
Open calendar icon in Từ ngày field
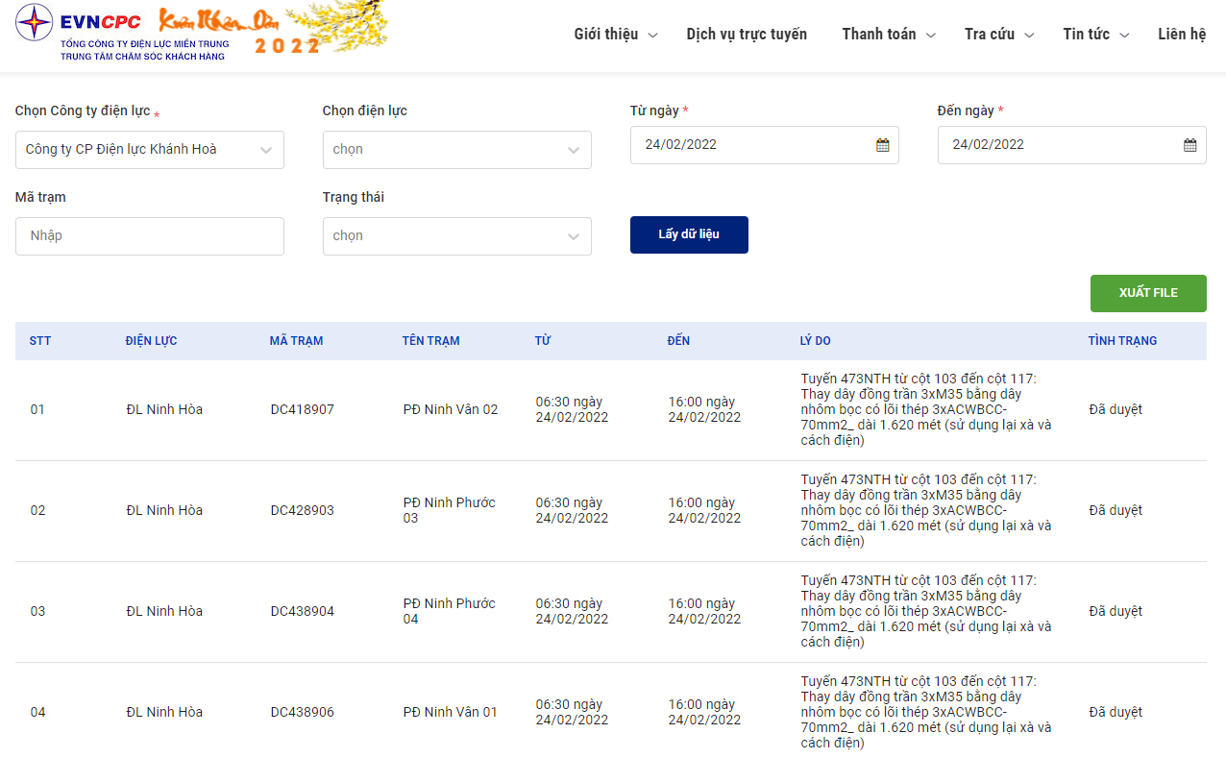[882, 145]
